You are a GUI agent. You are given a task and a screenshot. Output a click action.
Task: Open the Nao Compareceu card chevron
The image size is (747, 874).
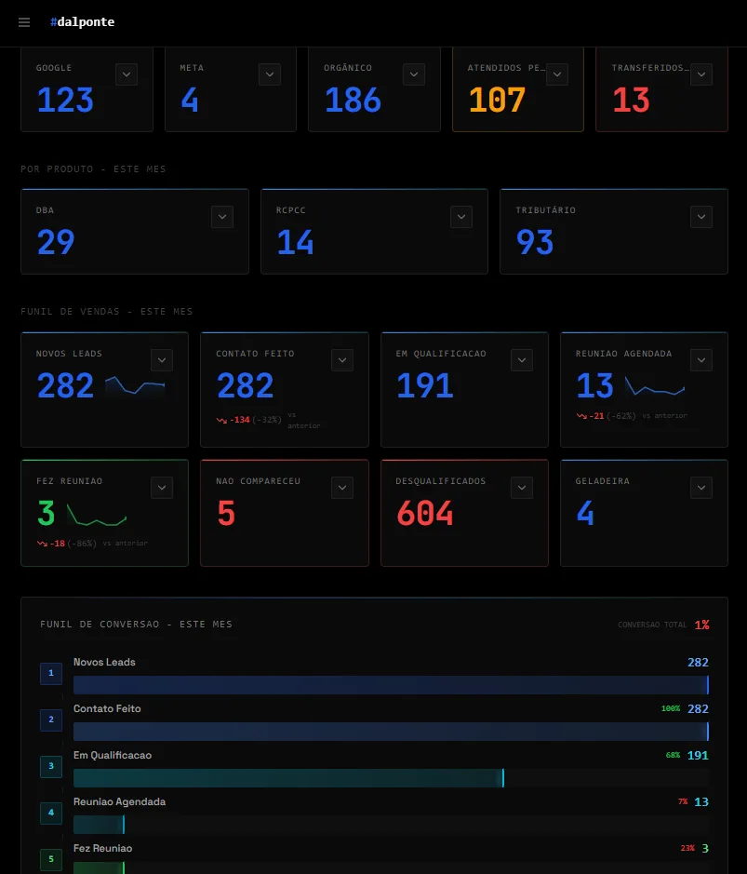coord(342,488)
